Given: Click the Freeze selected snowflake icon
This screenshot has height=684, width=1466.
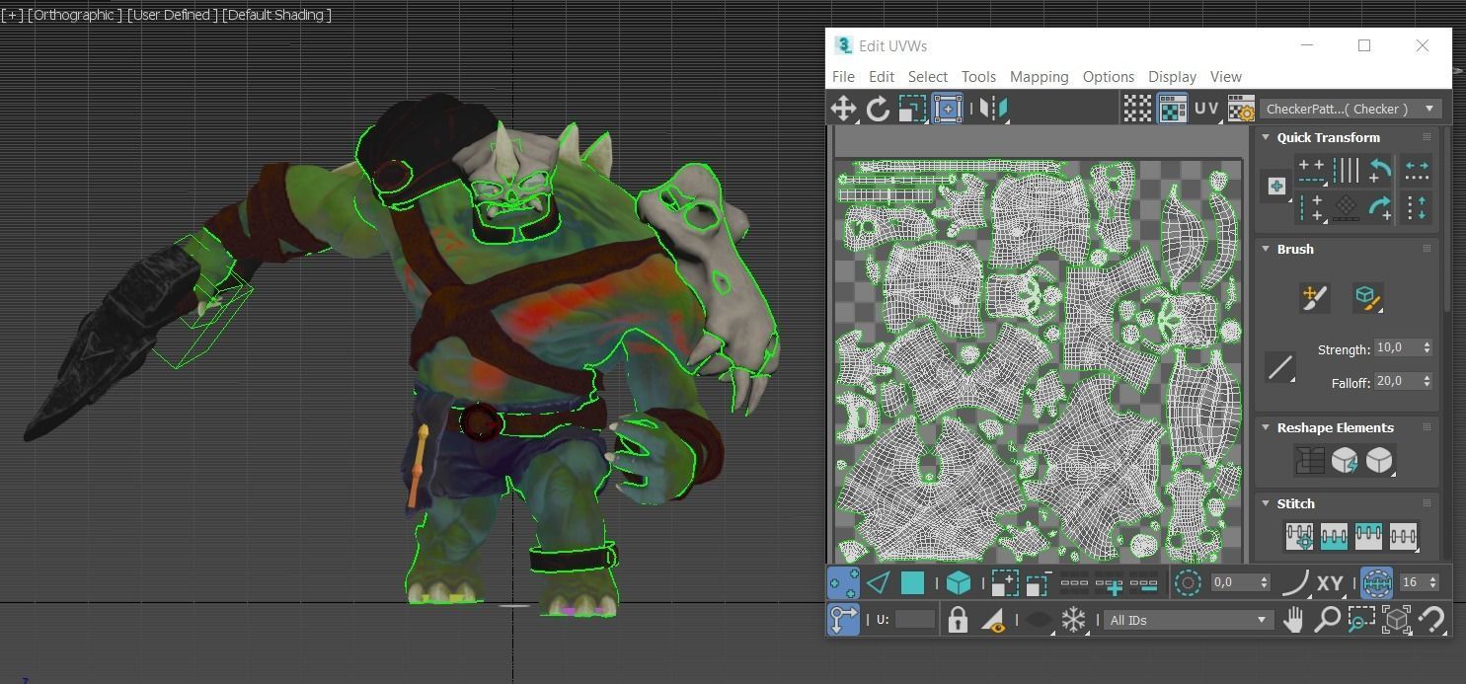Looking at the screenshot, I should pos(1073,620).
